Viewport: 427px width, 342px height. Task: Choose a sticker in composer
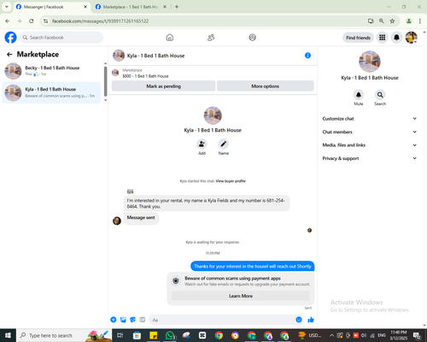click(x=132, y=320)
